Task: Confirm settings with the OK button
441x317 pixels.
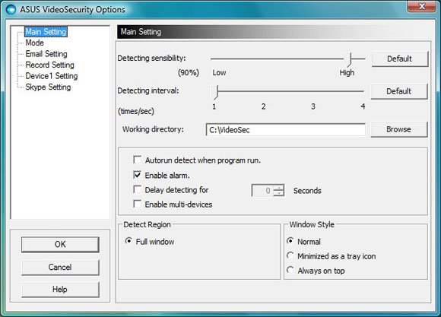Action: (x=60, y=244)
